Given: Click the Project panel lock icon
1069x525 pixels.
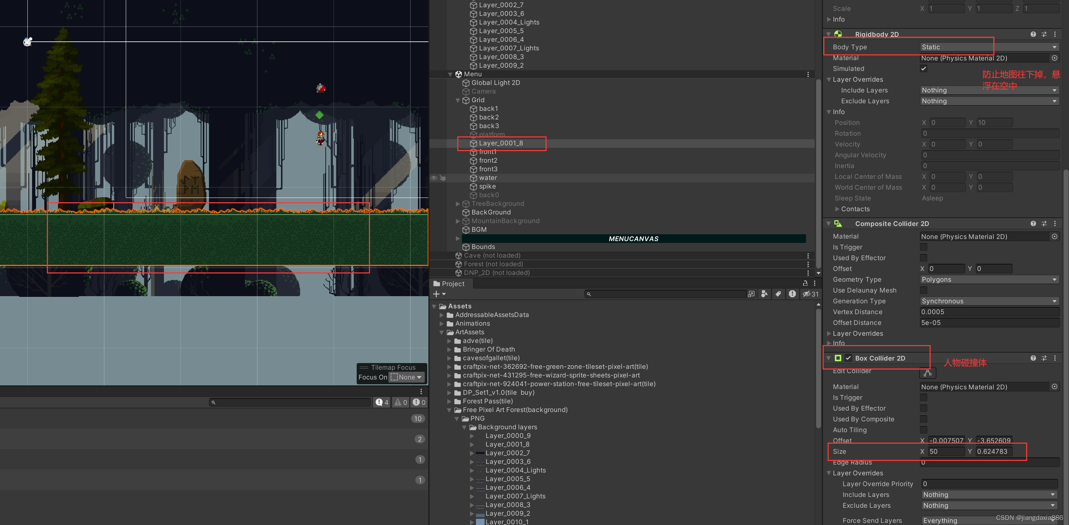Looking at the screenshot, I should [805, 284].
